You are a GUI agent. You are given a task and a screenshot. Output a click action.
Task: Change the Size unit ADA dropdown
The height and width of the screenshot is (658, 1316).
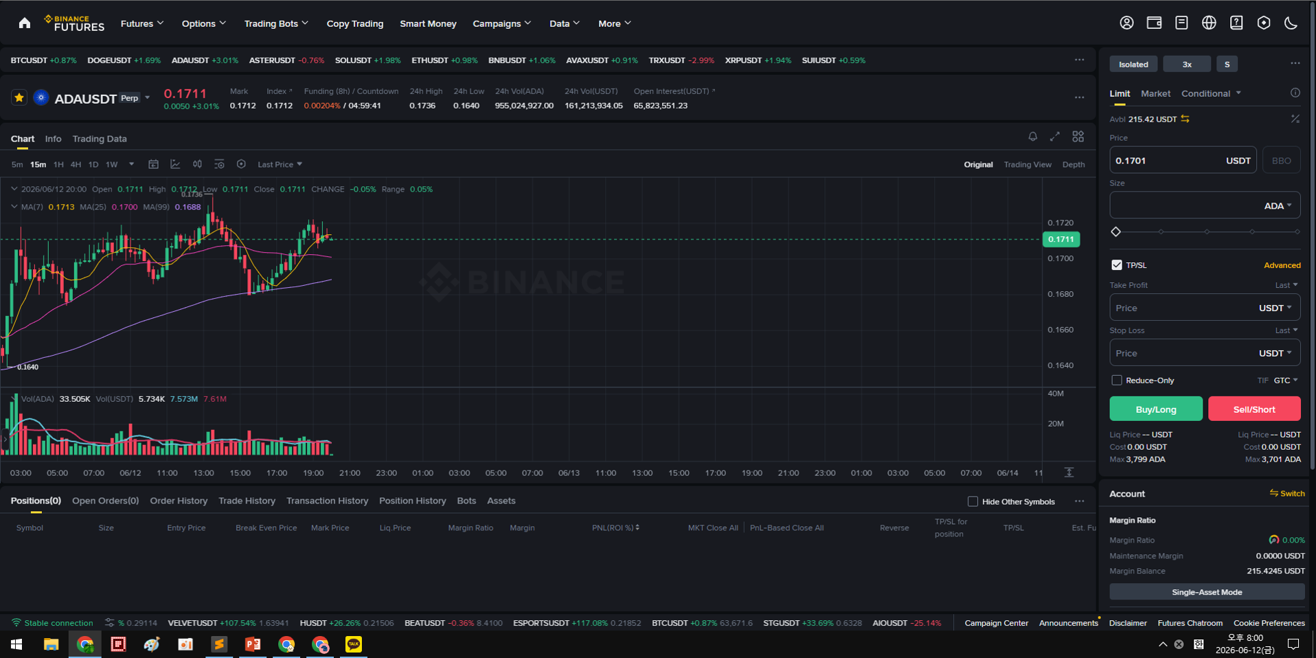(1278, 205)
